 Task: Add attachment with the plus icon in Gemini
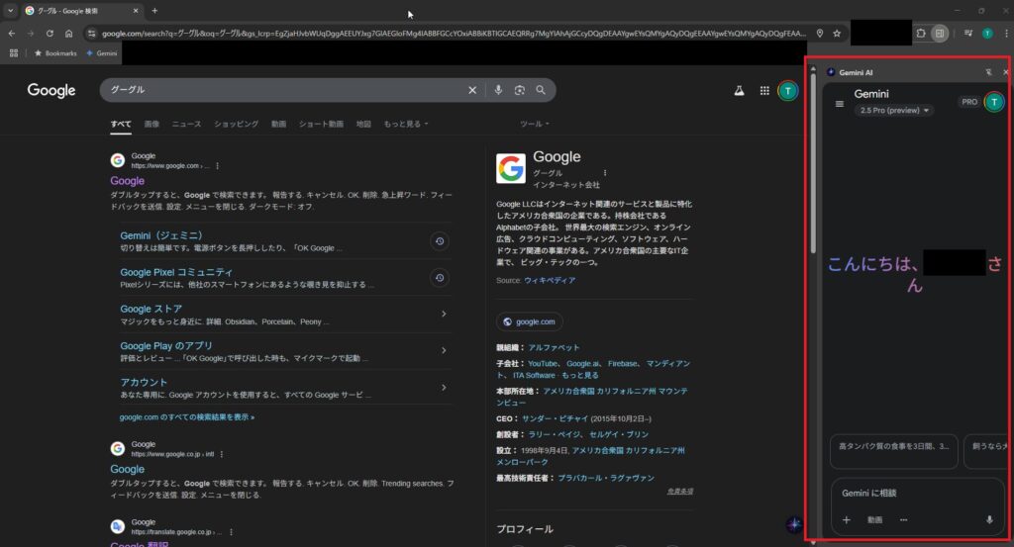click(846, 520)
